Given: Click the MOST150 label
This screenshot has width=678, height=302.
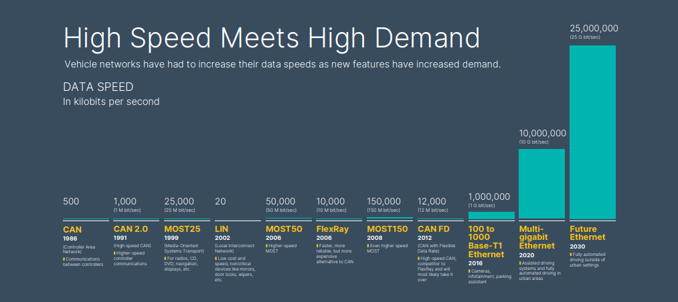Looking at the screenshot, I should [x=387, y=229].
